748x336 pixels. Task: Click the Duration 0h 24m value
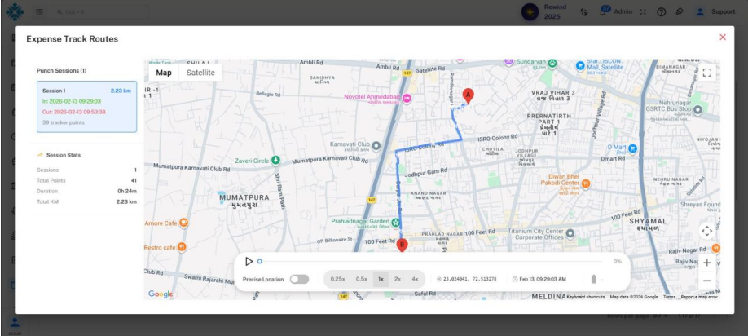(x=127, y=192)
